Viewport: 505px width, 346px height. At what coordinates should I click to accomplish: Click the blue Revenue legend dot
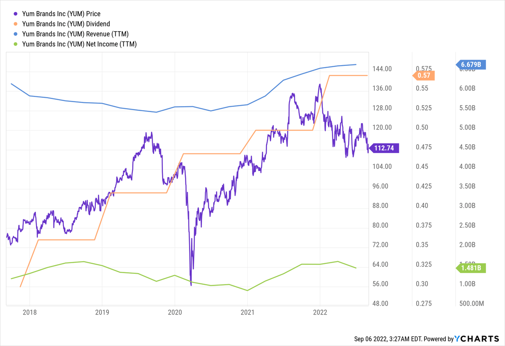click(x=15, y=34)
